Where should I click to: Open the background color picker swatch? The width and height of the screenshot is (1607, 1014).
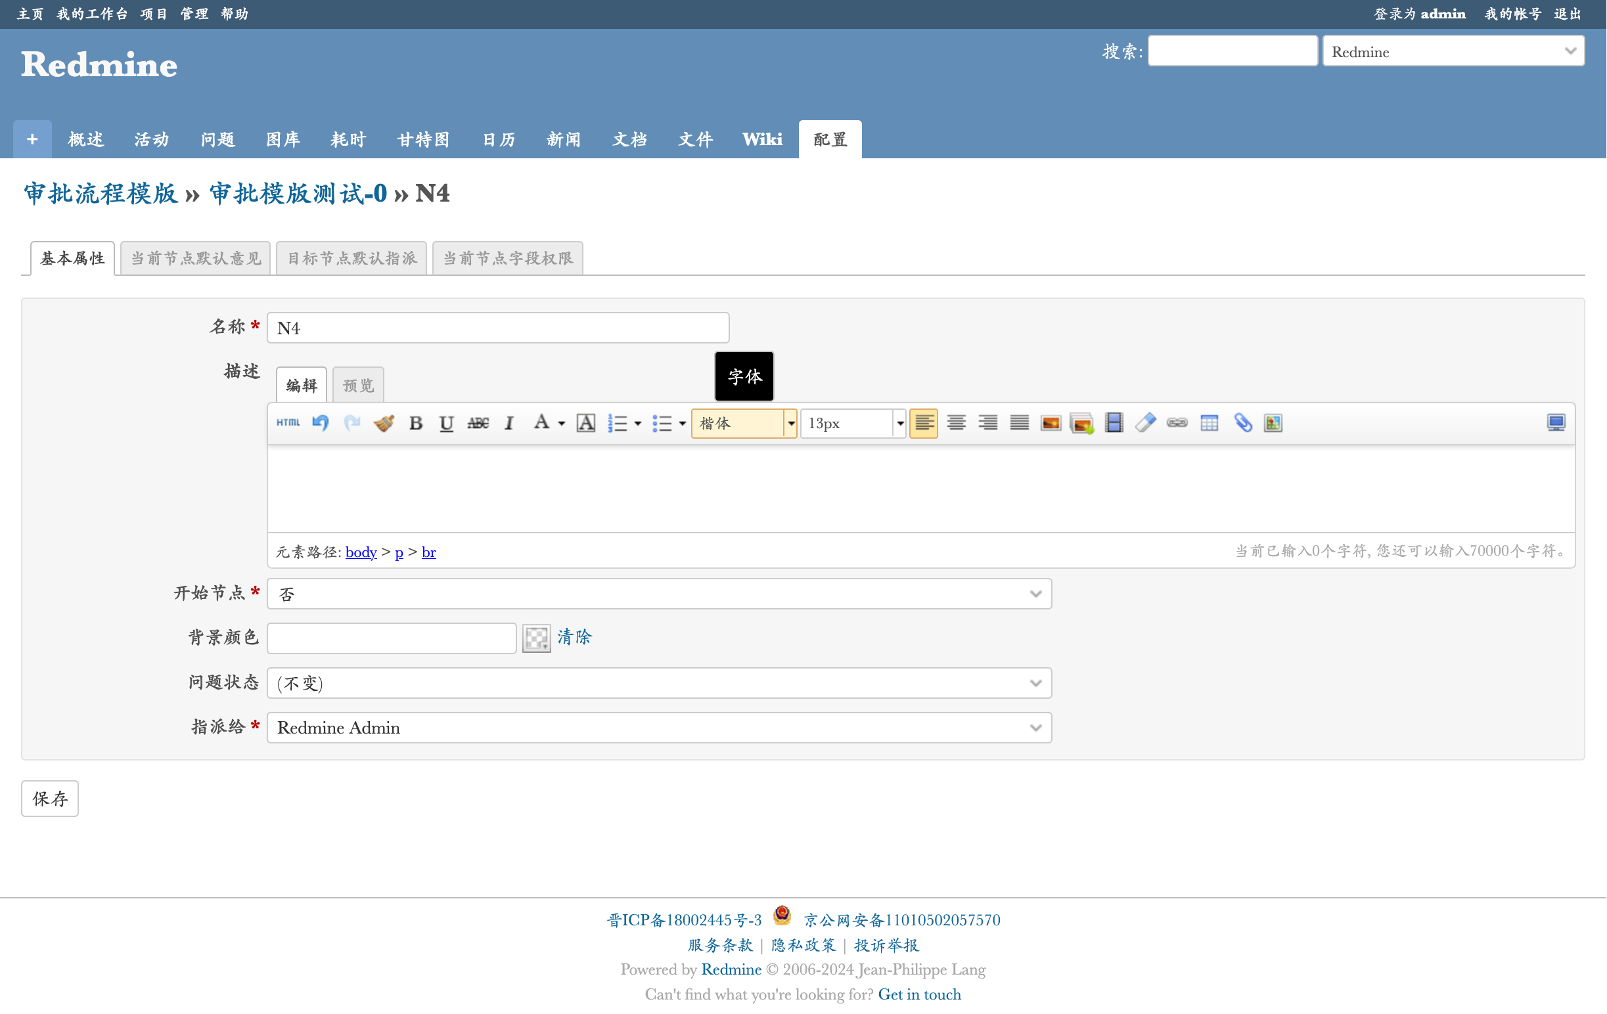536,638
